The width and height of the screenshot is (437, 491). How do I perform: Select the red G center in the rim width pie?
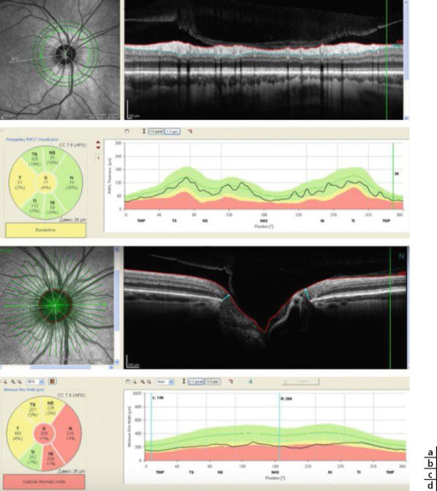click(44, 434)
